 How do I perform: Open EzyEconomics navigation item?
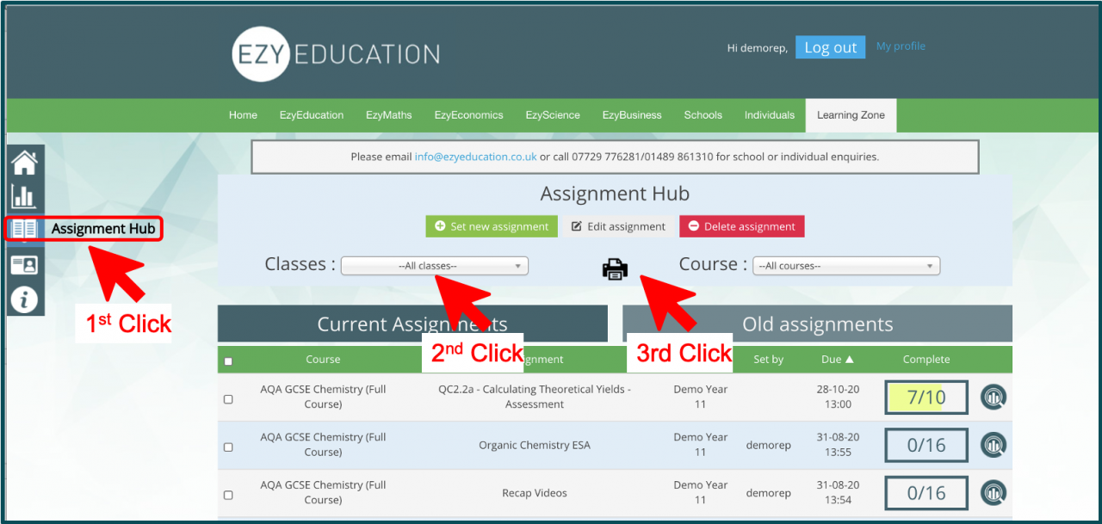[469, 115]
